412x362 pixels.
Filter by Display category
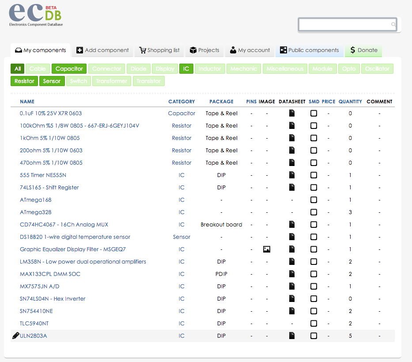165,68
